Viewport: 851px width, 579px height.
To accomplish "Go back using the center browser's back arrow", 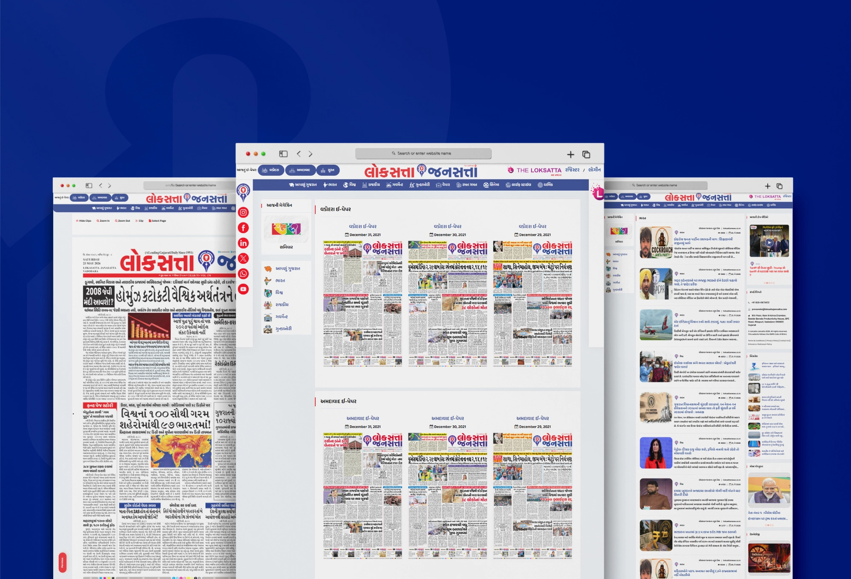I will [x=299, y=154].
